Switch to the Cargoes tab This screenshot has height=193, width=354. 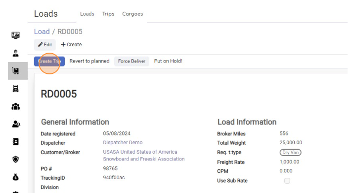(133, 14)
